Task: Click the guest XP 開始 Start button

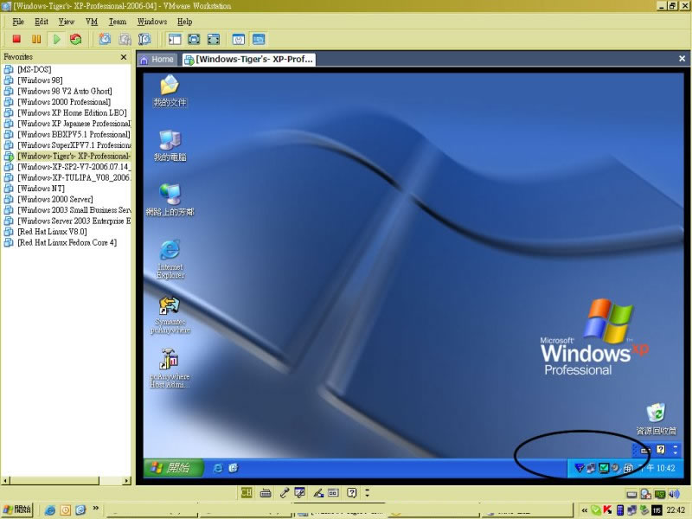Action: point(174,468)
